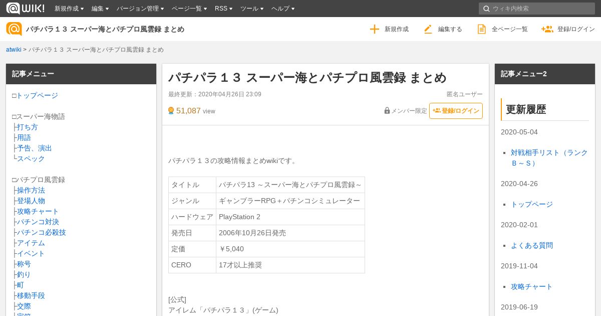
Task: Open トップページ in the update history
Action: [532, 204]
